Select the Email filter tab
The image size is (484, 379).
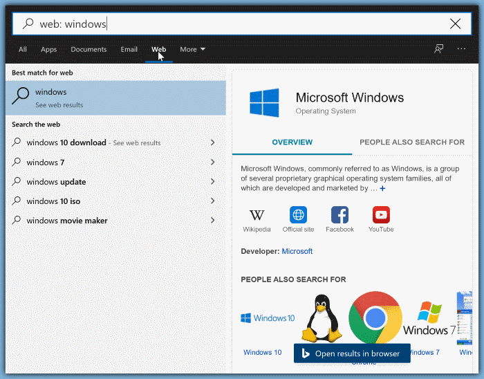[129, 49]
